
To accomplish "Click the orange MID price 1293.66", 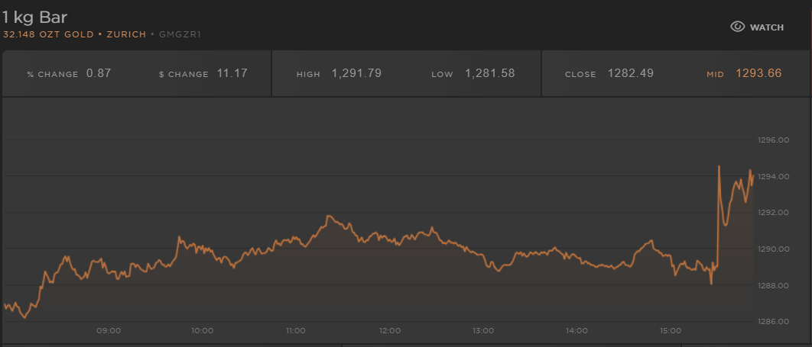I will 758,74.
